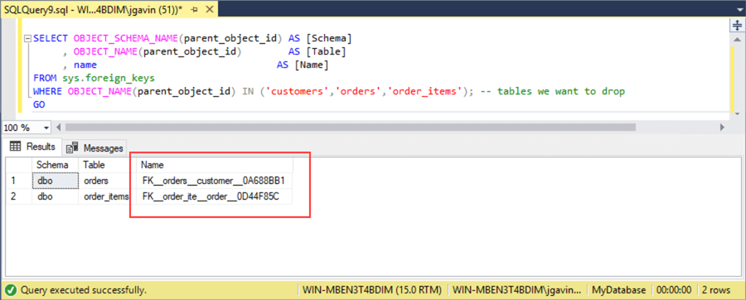The width and height of the screenshot is (746, 300).
Task: Select results row 2 header
Action: click(18, 196)
